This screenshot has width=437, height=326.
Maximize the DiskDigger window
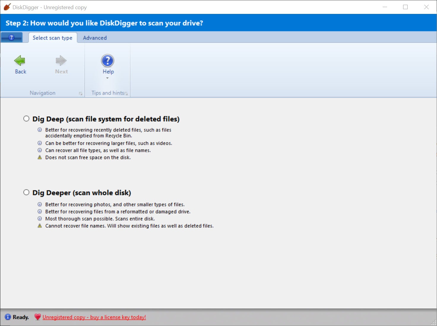click(405, 7)
